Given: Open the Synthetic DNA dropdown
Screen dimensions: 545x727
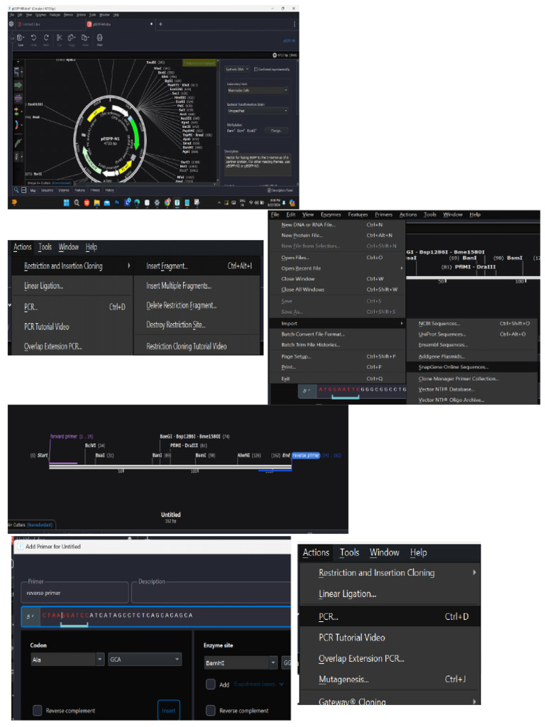Looking at the screenshot, I should [x=237, y=69].
